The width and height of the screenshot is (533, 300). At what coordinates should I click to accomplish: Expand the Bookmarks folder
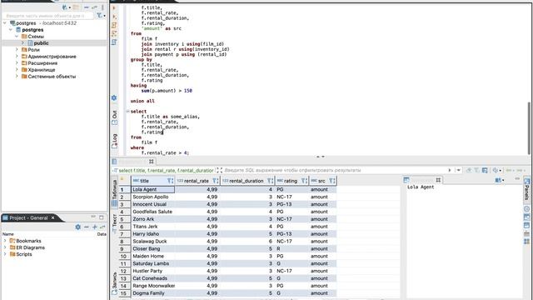[x=5, y=241]
